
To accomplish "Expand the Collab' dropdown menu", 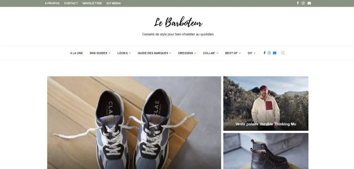I will coord(211,53).
